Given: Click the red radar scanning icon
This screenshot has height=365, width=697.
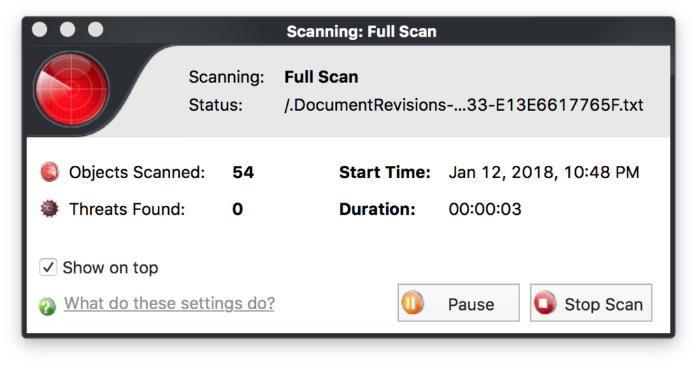Looking at the screenshot, I should coord(71,89).
